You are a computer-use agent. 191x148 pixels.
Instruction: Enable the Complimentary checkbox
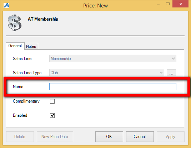click(52, 101)
